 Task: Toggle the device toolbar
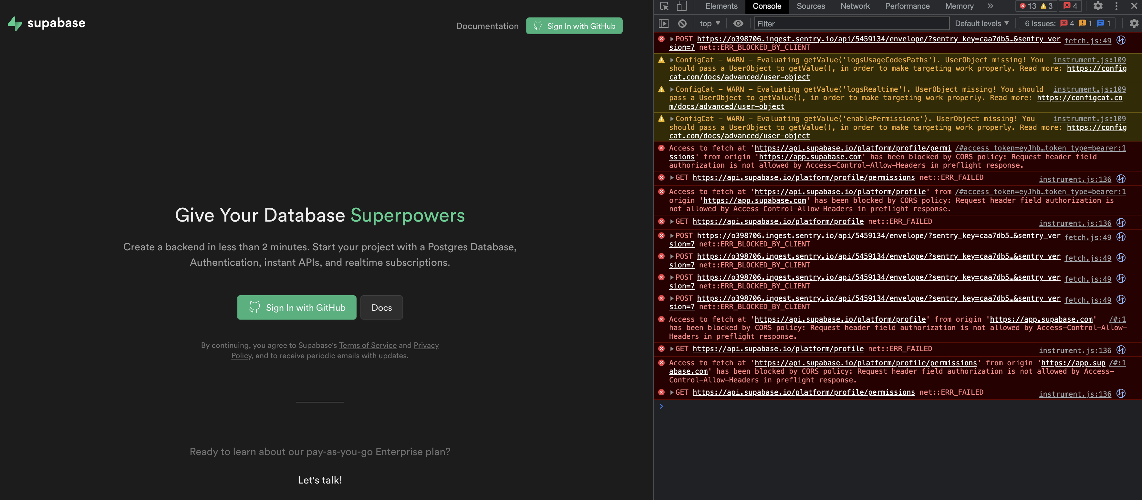pyautogui.click(x=681, y=6)
